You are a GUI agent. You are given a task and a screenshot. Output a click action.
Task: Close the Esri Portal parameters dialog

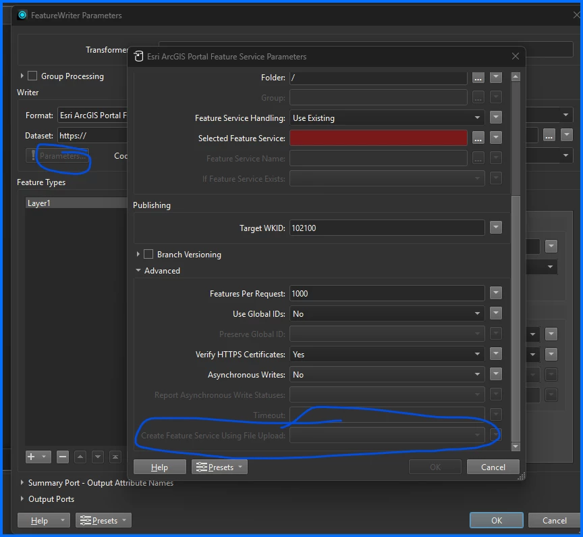(516, 56)
